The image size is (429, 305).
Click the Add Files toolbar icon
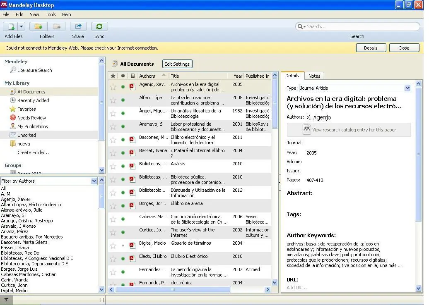tap(11, 26)
